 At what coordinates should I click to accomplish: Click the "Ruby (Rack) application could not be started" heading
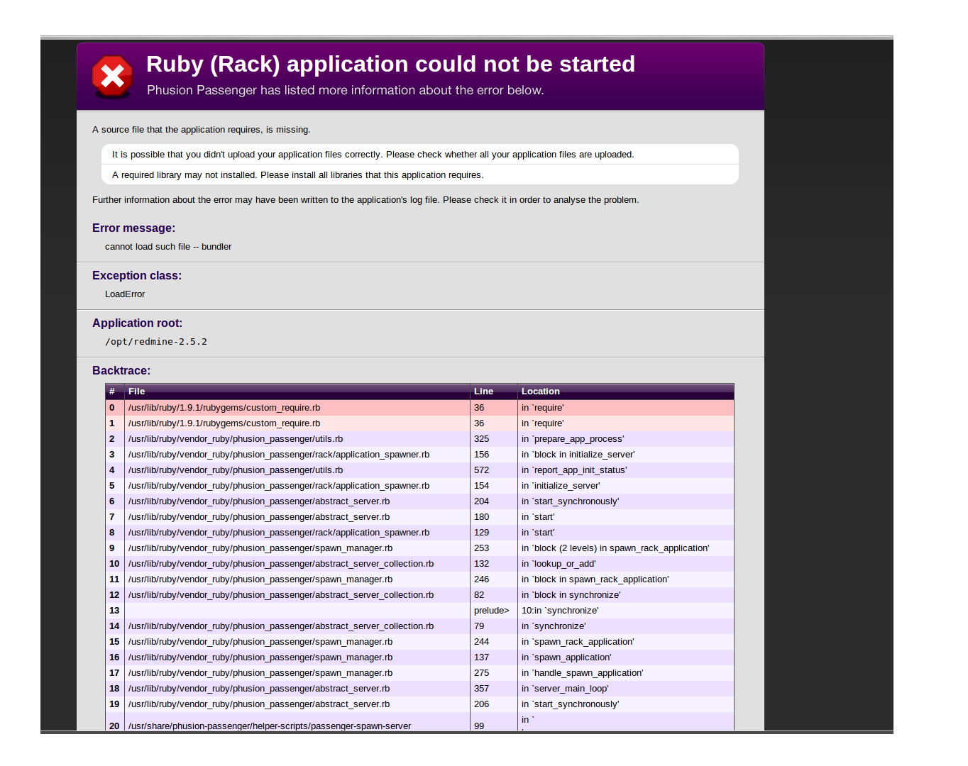pos(390,65)
